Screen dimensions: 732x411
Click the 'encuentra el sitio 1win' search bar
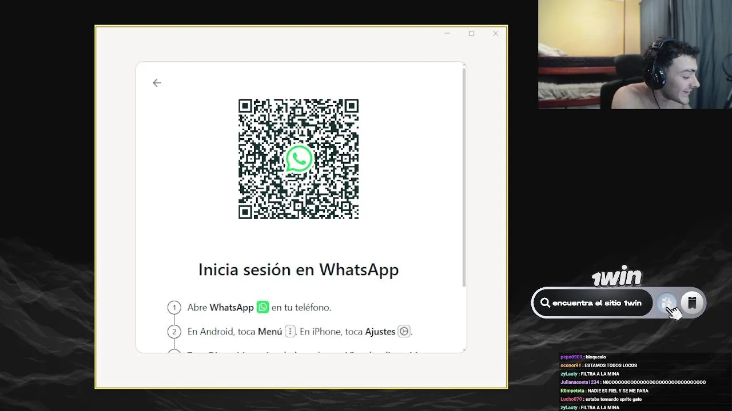point(592,303)
